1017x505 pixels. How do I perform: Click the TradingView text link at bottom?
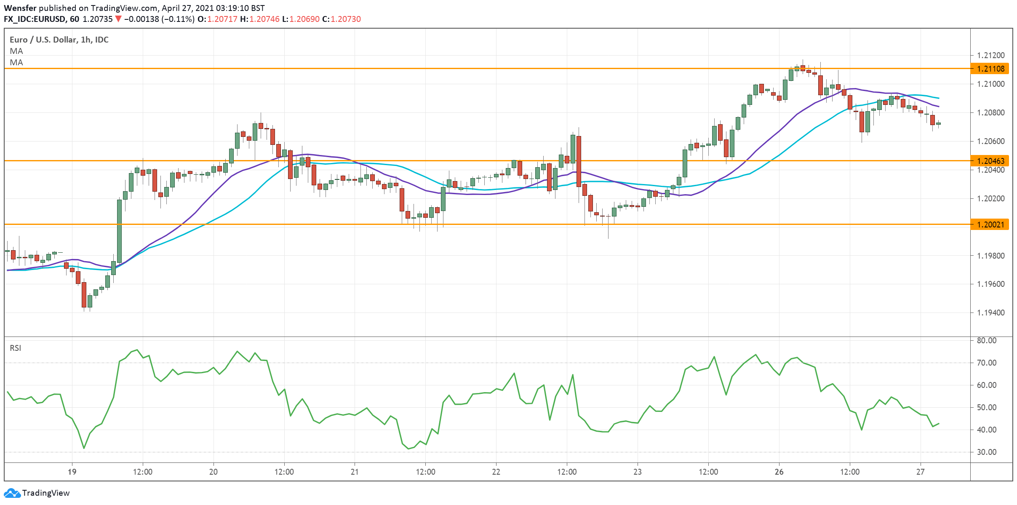[45, 493]
